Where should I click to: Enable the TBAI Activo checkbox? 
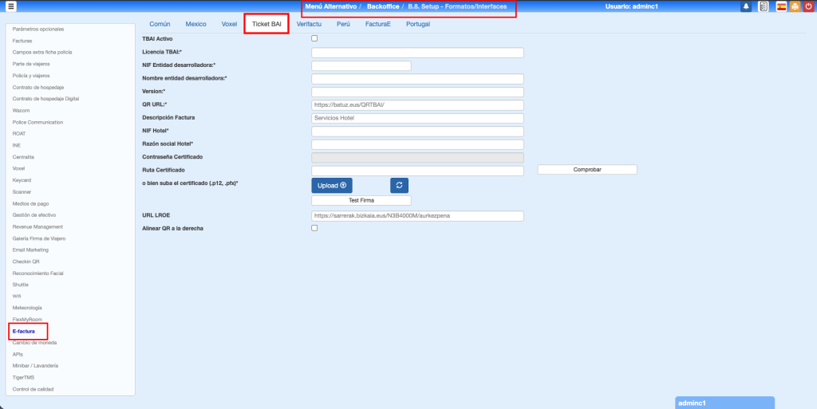pos(314,38)
